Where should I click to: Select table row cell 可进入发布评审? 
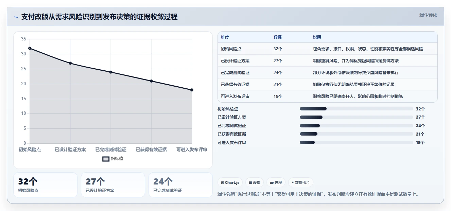point(235,96)
